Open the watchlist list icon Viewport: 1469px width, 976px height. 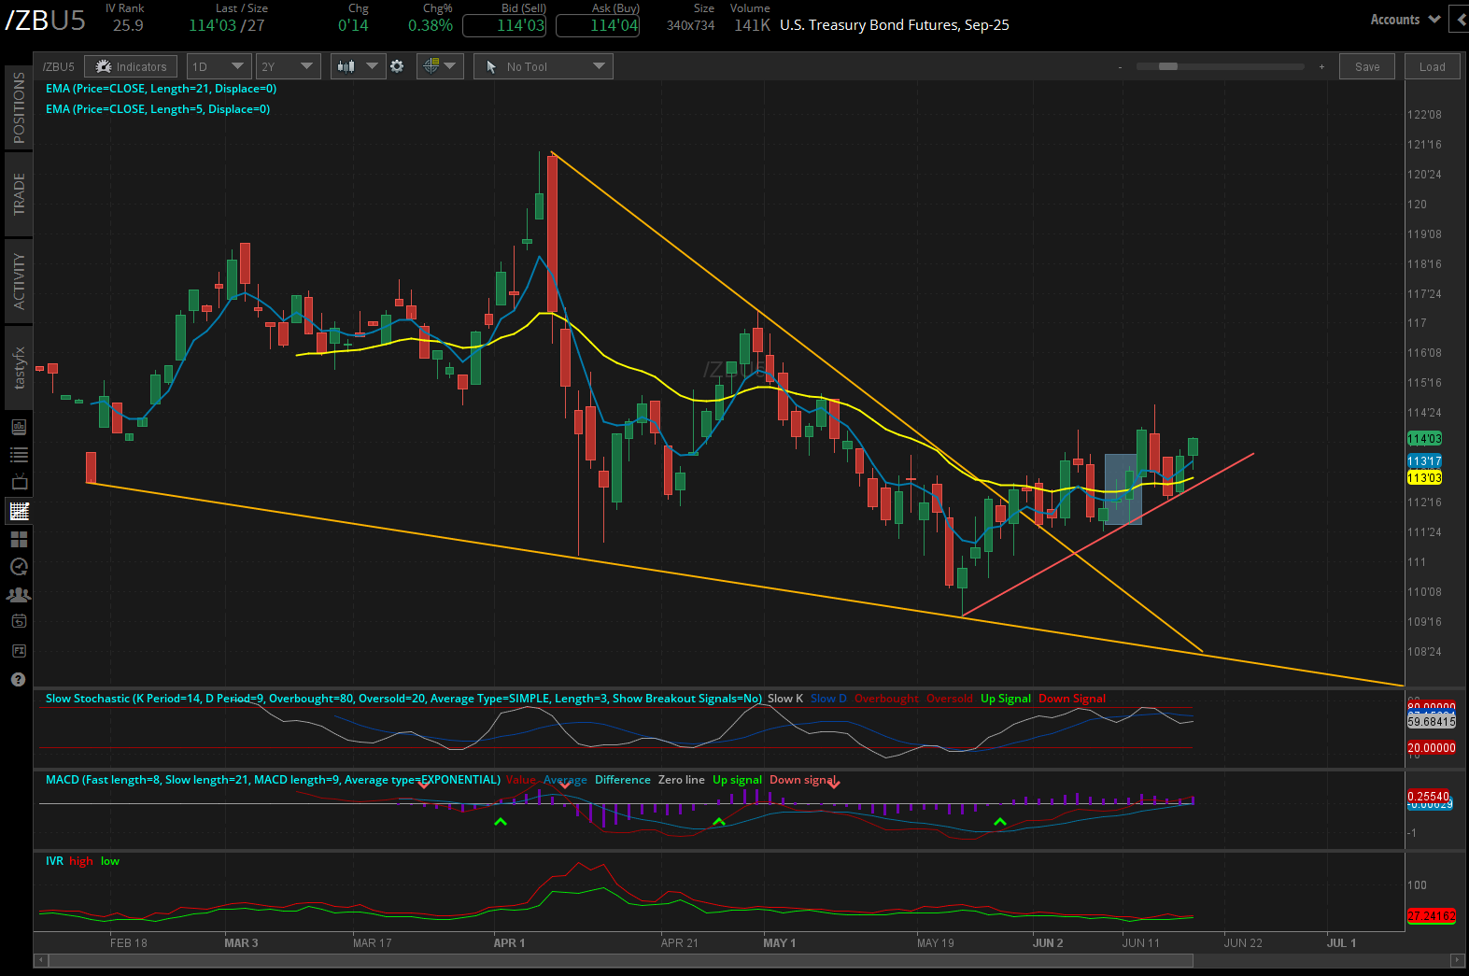[19, 455]
